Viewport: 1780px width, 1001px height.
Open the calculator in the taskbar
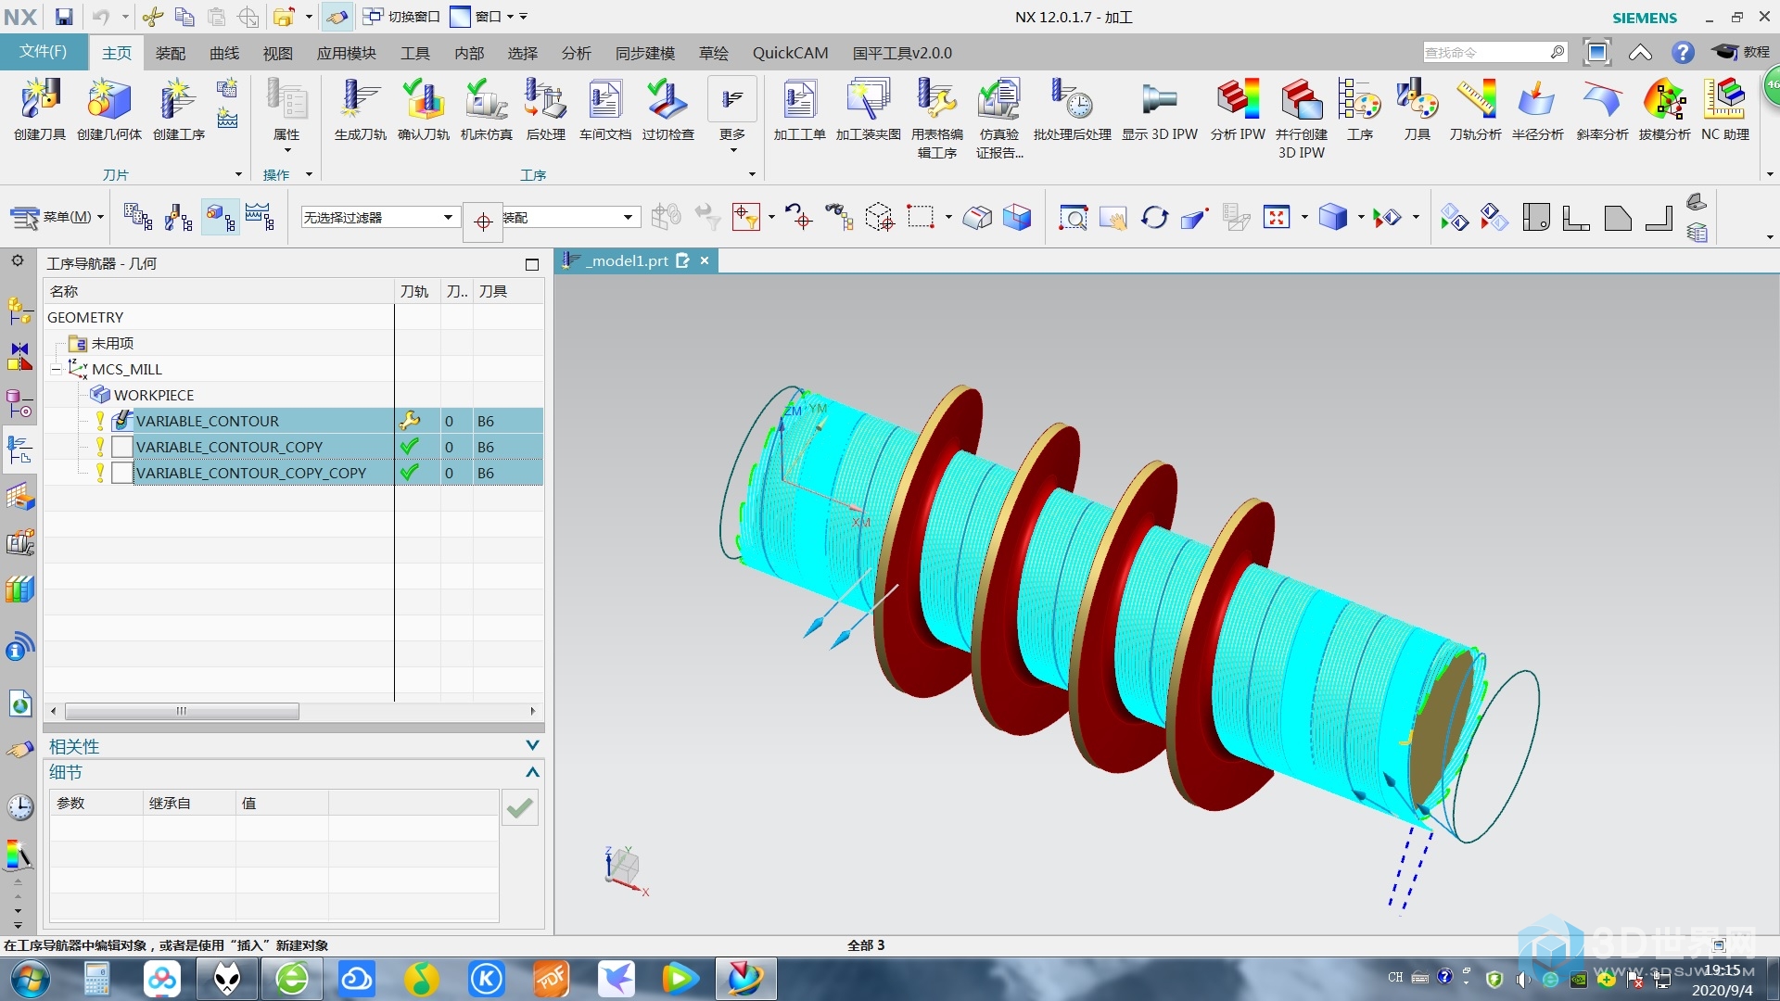pos(96,979)
